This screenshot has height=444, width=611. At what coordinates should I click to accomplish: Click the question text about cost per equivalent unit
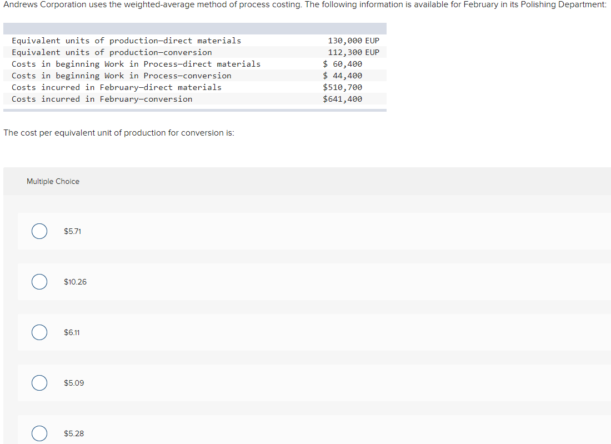(x=119, y=132)
